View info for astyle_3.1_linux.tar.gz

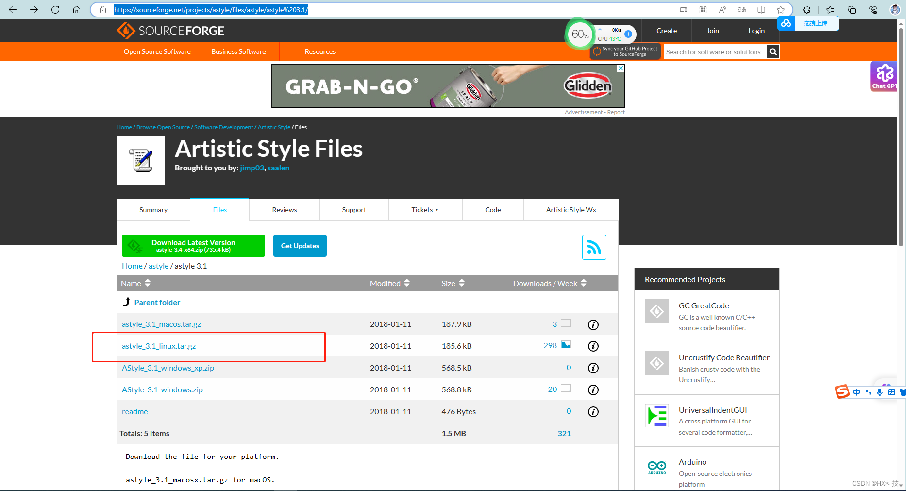click(x=593, y=346)
